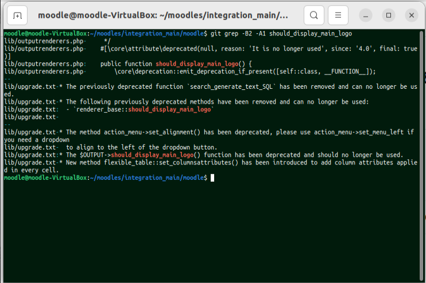Viewport: 426px width, 283px height.
Task: Click the first lib/outputrenderers.php line with '*/'
Action: click(x=57, y=41)
